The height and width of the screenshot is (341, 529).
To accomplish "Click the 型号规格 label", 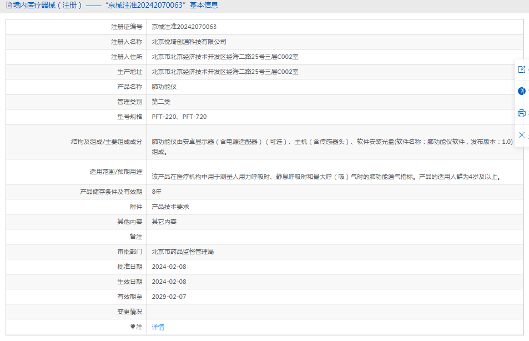I will pyautogui.click(x=130, y=117).
